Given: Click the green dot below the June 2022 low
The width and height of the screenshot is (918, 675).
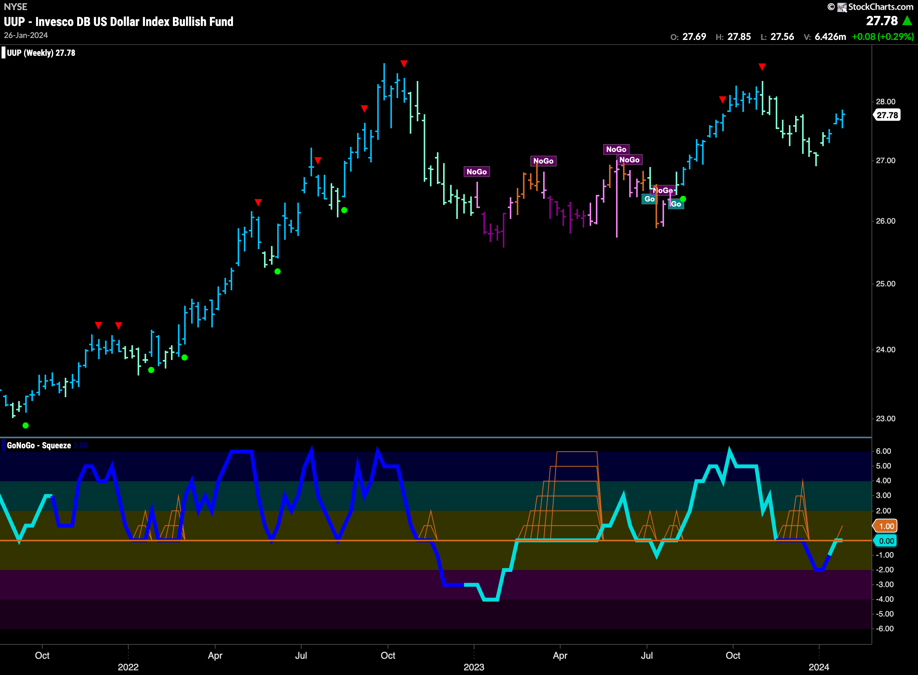Looking at the screenshot, I should click(x=278, y=271).
